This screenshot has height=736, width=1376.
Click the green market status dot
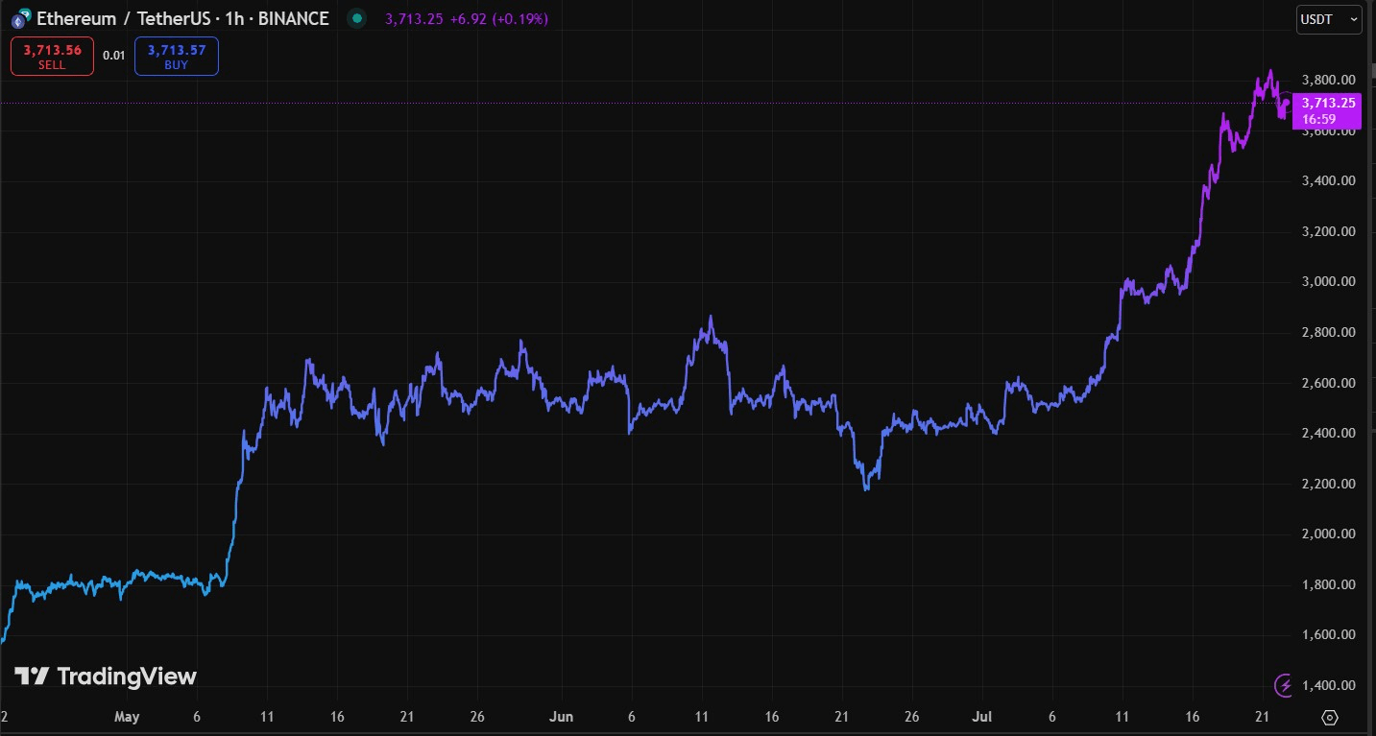357,18
